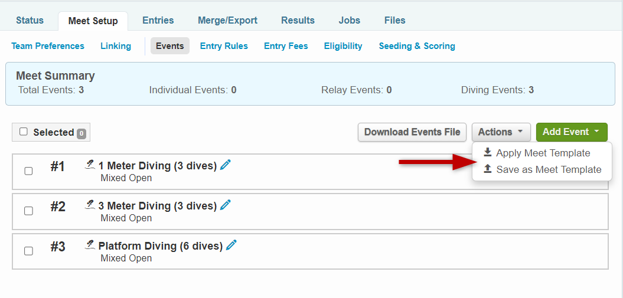This screenshot has width=623, height=298.
Task: Click upload icon next to Save as Meet Template
Action: coord(488,169)
